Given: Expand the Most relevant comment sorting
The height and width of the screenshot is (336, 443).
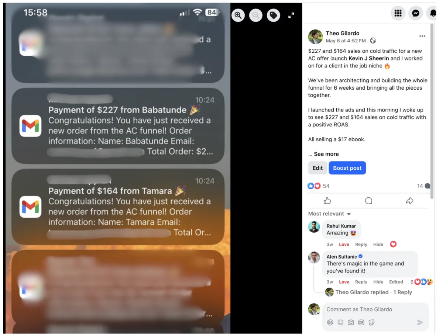Looking at the screenshot, I should coord(329,214).
